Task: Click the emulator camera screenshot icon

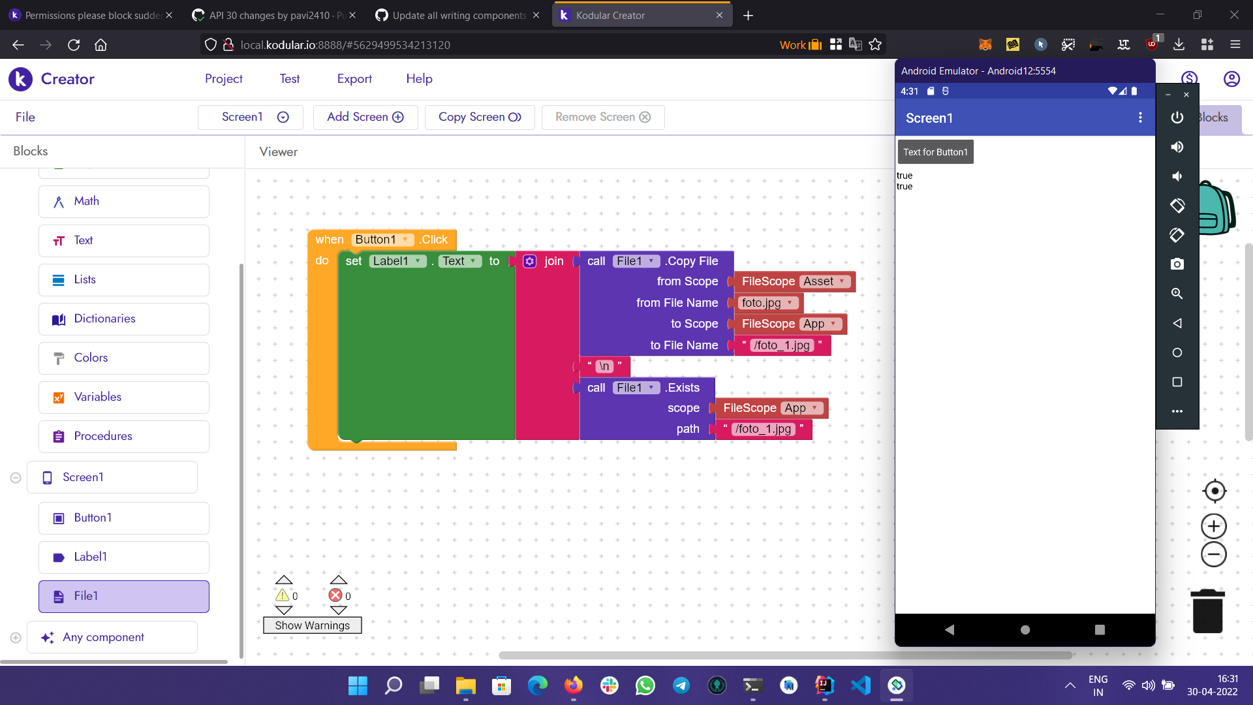Action: tap(1177, 264)
